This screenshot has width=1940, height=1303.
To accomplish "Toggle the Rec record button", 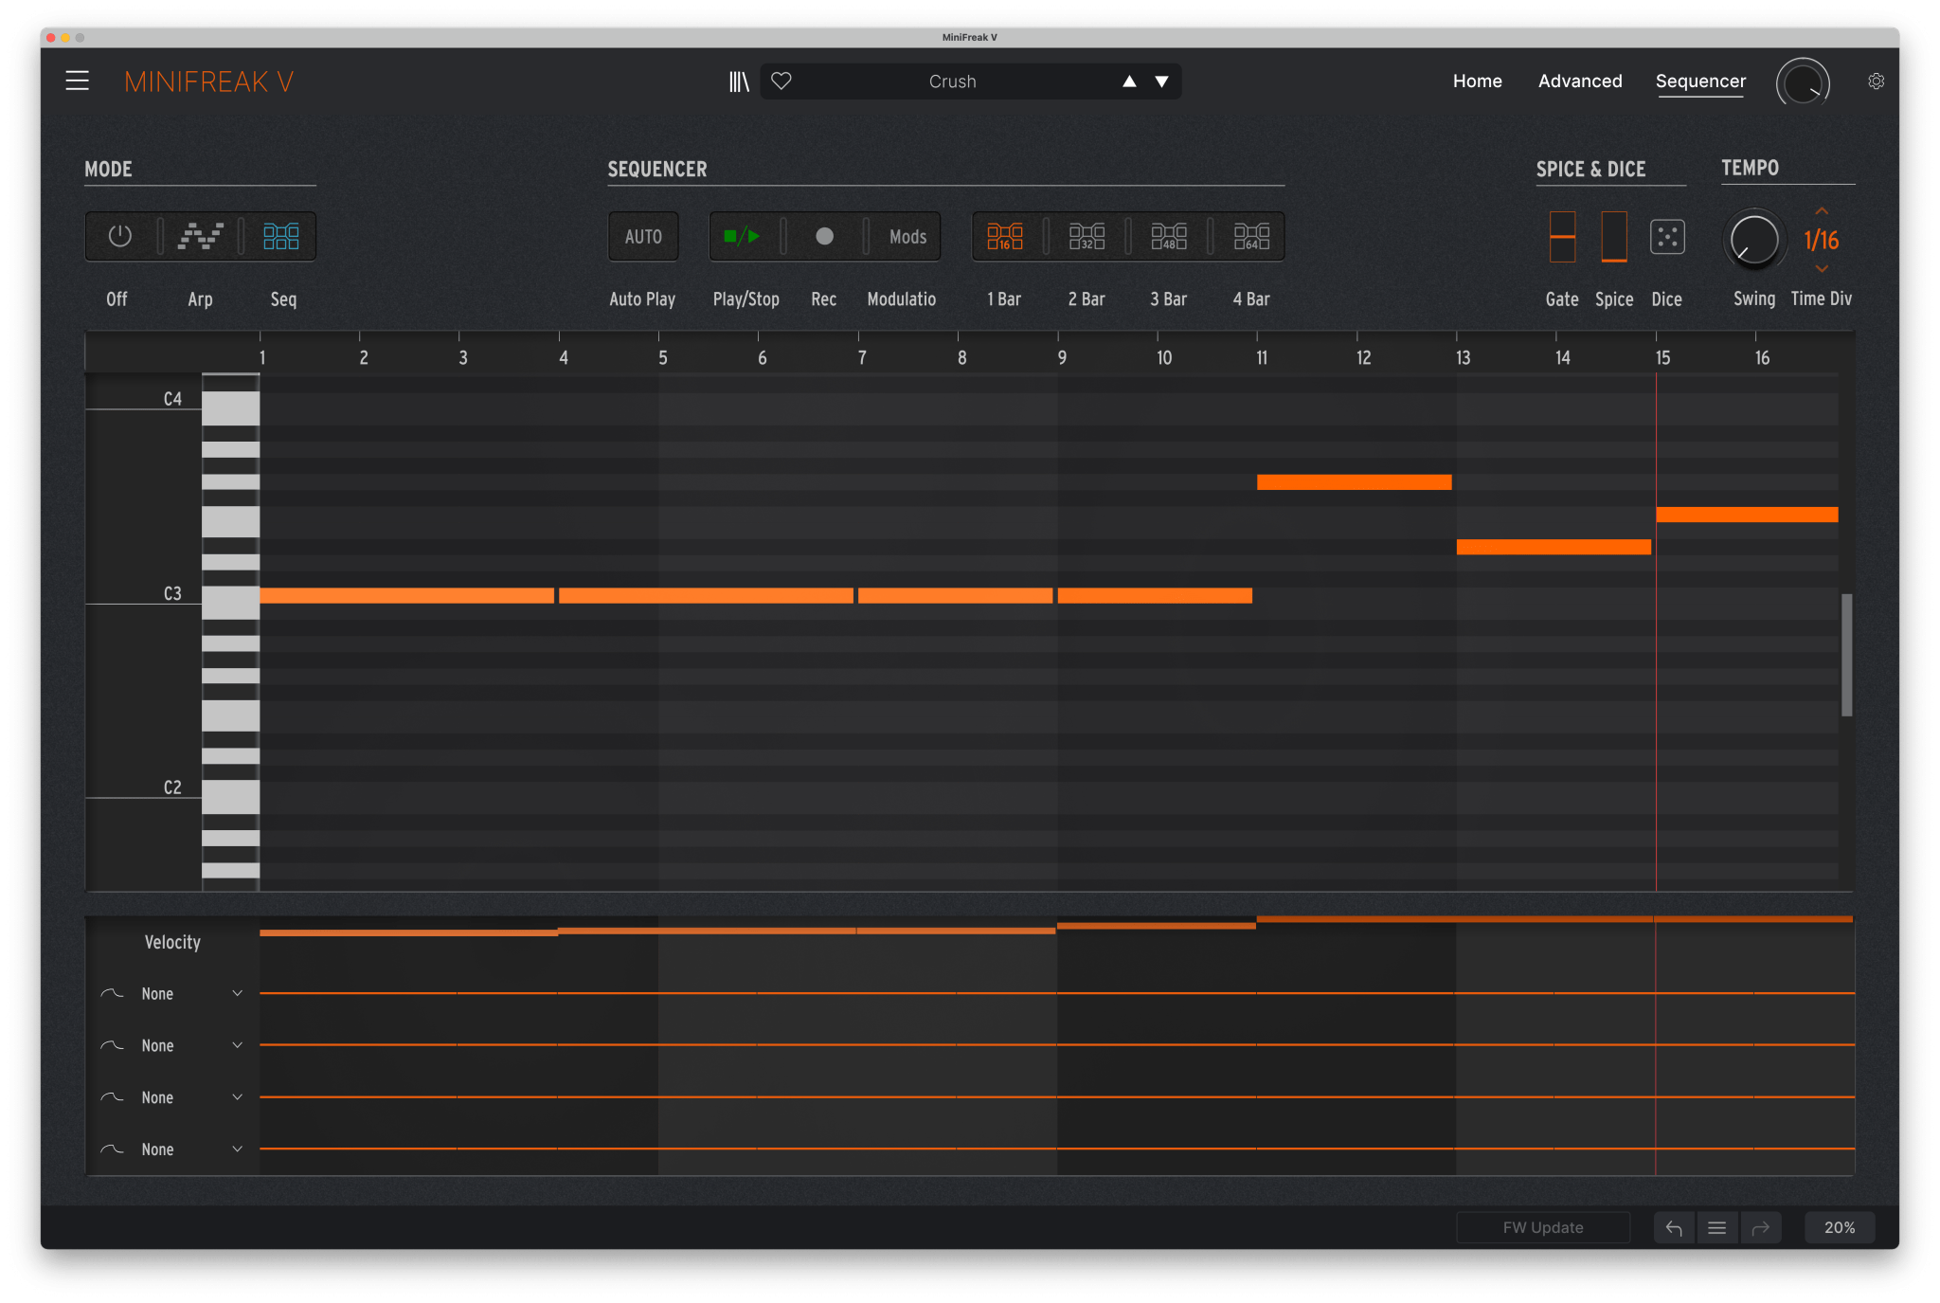I will 824,237.
